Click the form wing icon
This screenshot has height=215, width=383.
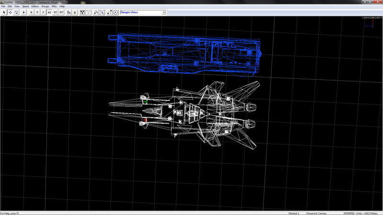(82, 12)
